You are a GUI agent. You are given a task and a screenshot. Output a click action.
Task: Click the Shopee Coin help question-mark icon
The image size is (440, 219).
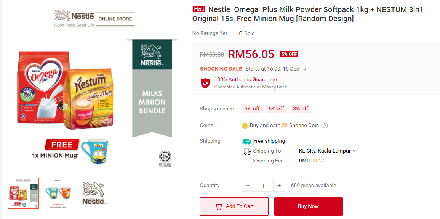(325, 126)
